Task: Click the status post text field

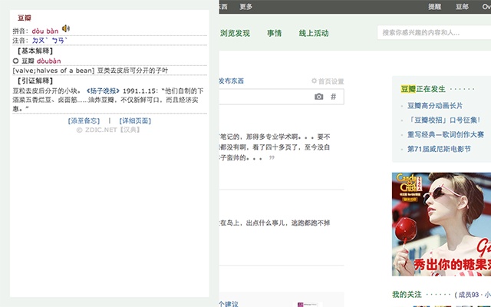Action: (266, 97)
